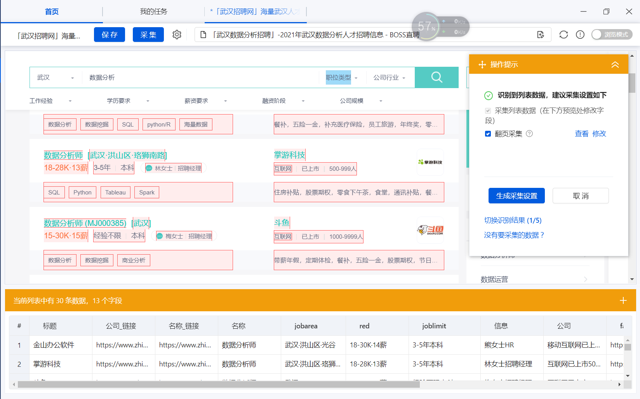Click the 掌游科技 company logo
This screenshot has width=640, height=399.
[430, 162]
